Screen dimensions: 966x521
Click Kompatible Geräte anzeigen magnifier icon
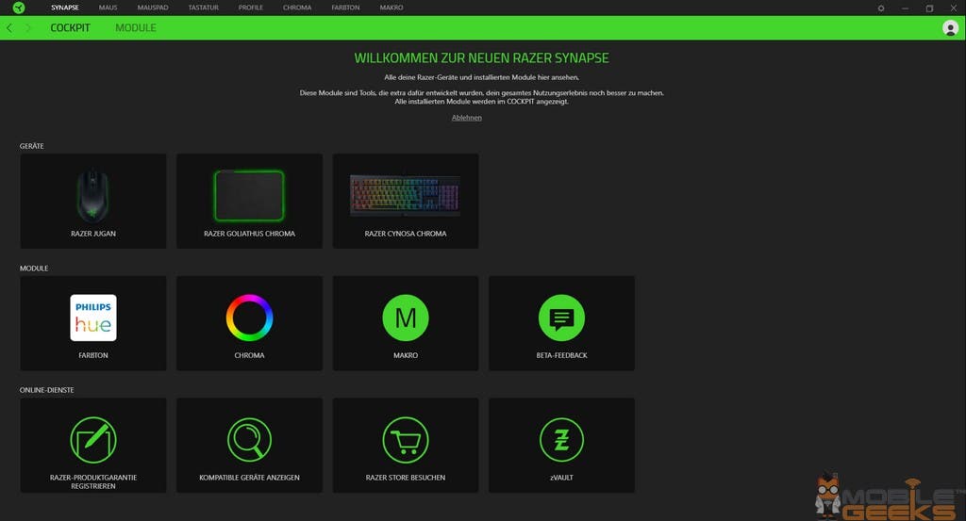(x=249, y=440)
